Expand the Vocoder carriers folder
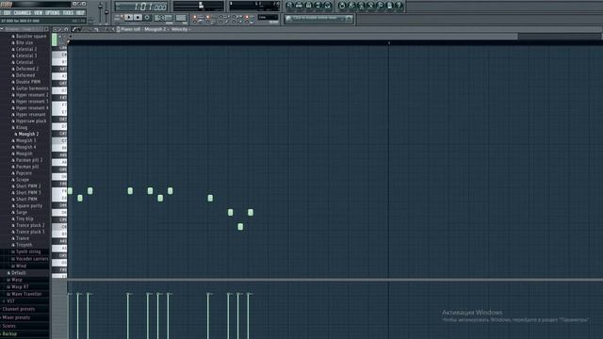 click(32, 259)
